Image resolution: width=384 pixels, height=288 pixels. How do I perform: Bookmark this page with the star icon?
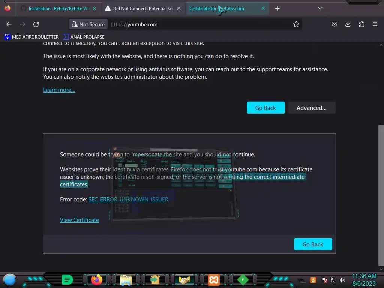tap(296, 24)
